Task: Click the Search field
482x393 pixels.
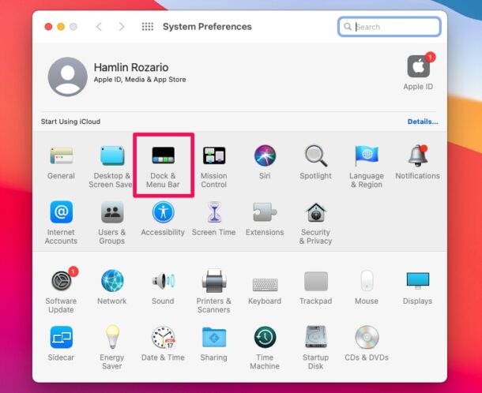Action: pyautogui.click(x=390, y=27)
